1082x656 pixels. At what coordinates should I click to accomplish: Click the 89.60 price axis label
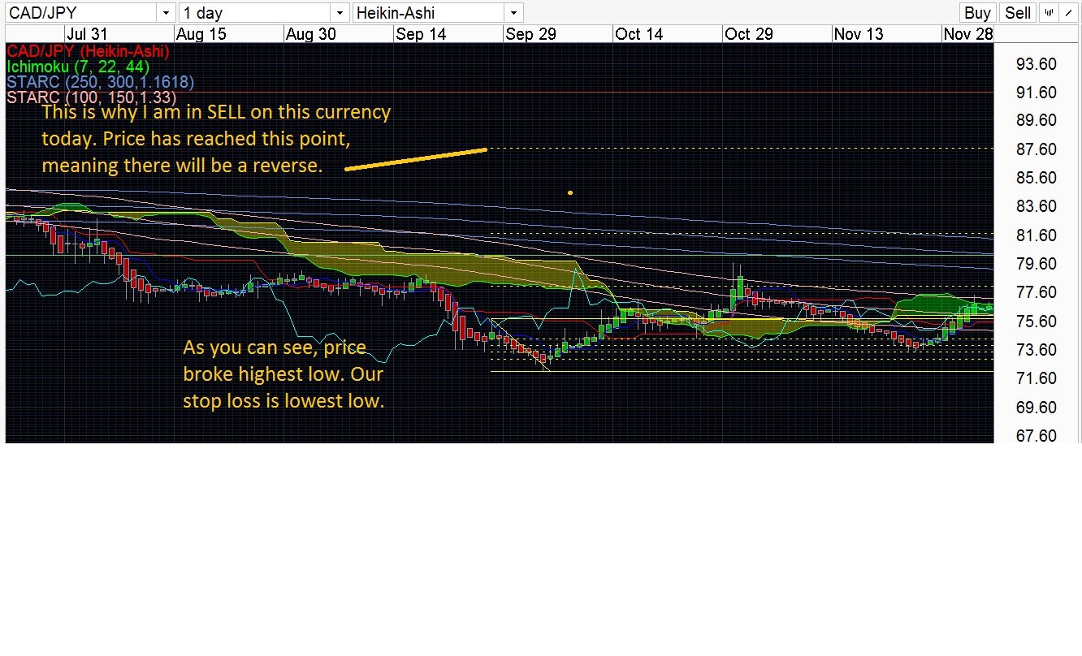[1037, 120]
